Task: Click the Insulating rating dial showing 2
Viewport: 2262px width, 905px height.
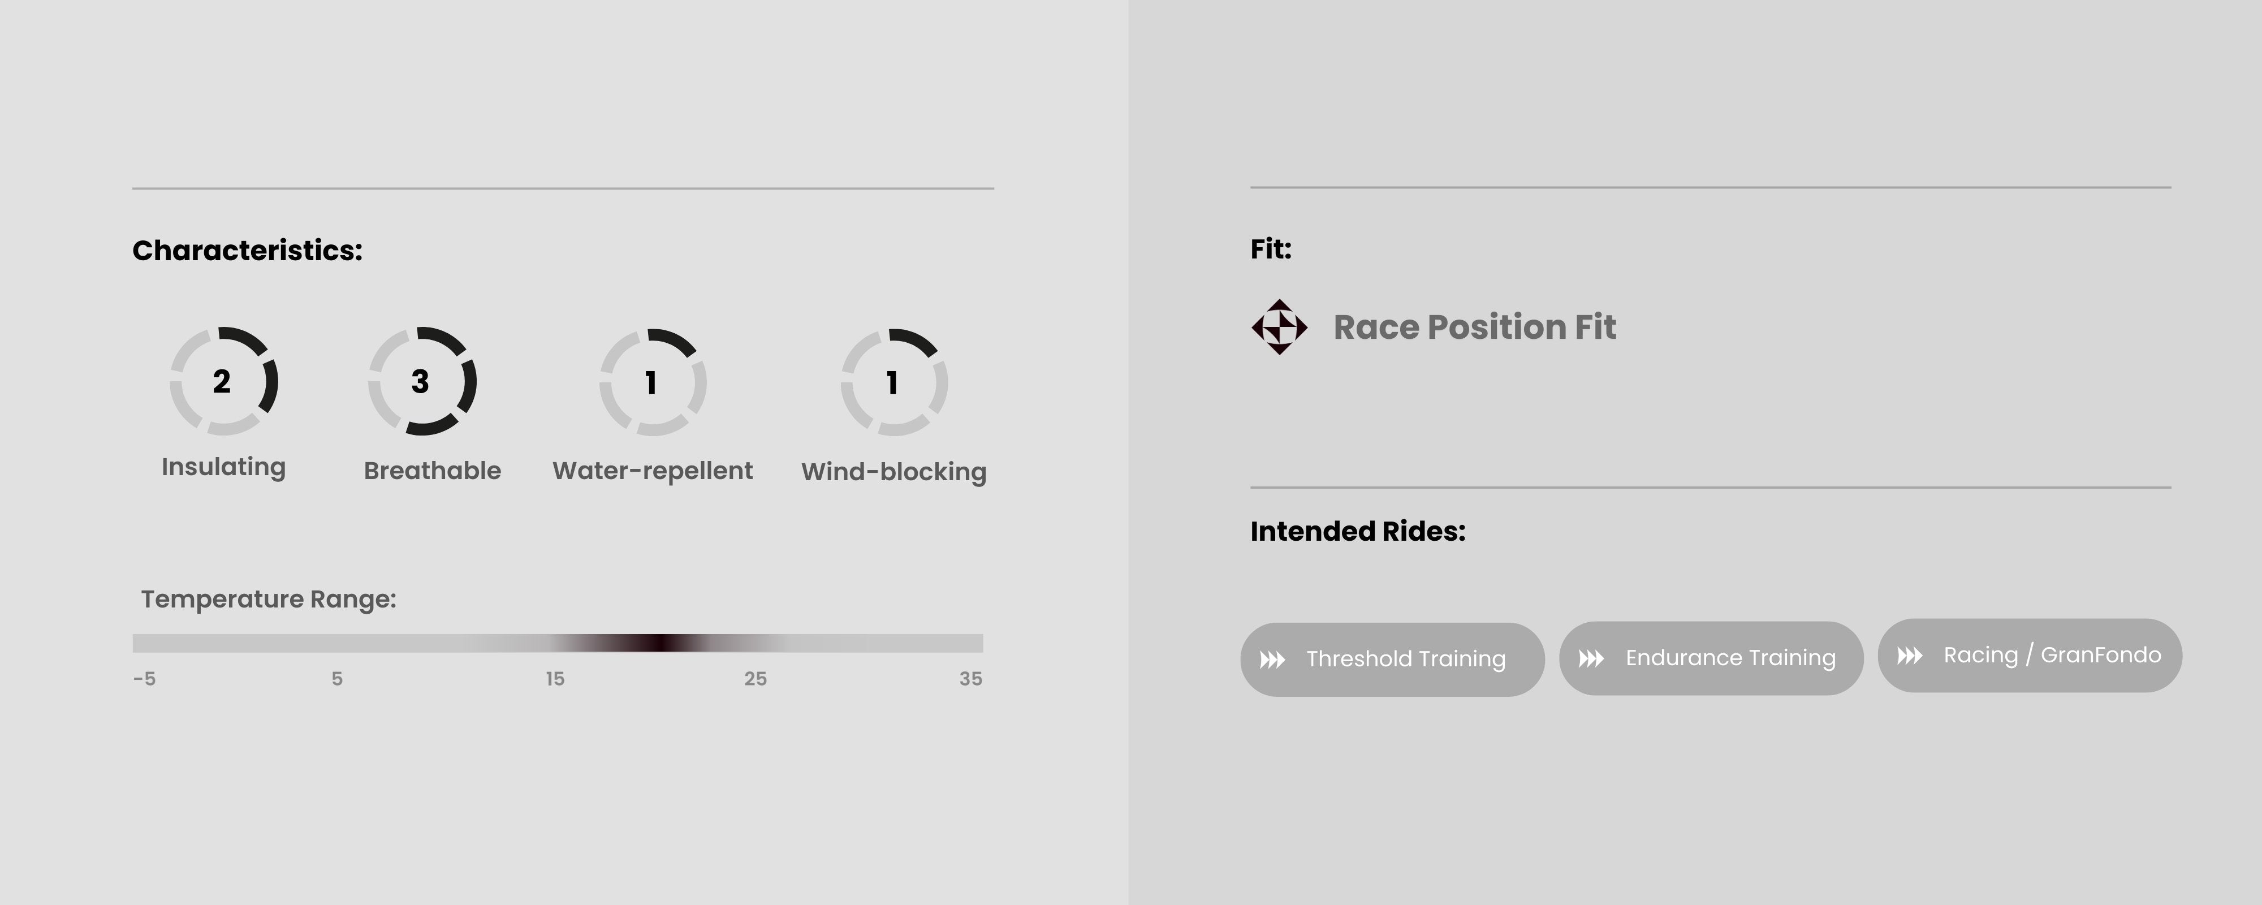Action: (x=223, y=381)
